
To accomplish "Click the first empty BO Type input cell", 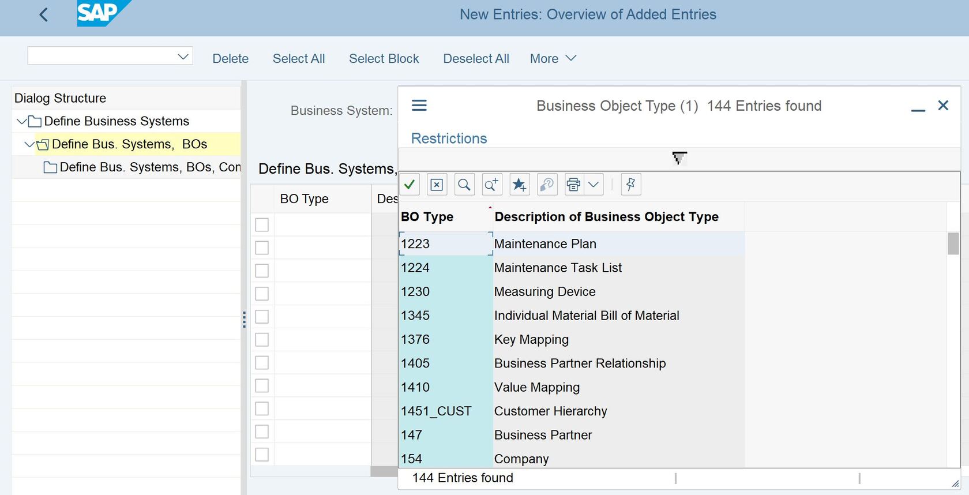I will coord(322,224).
